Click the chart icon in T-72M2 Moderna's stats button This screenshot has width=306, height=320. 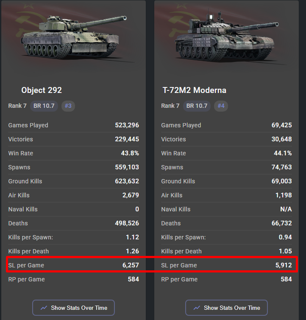tap(197, 308)
